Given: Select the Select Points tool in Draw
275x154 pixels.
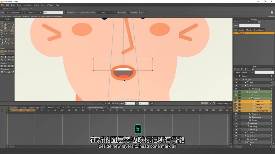Looking at the screenshot, I should click(x=2, y=25).
